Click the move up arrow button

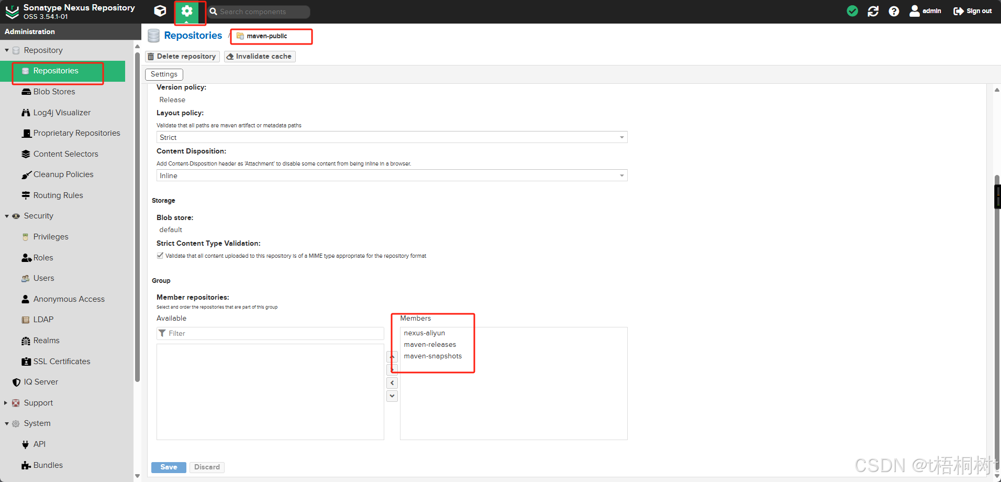pyautogui.click(x=392, y=357)
